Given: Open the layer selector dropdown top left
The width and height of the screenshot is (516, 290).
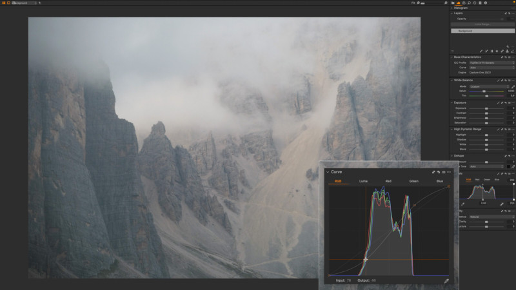Looking at the screenshot, I should (24, 3).
